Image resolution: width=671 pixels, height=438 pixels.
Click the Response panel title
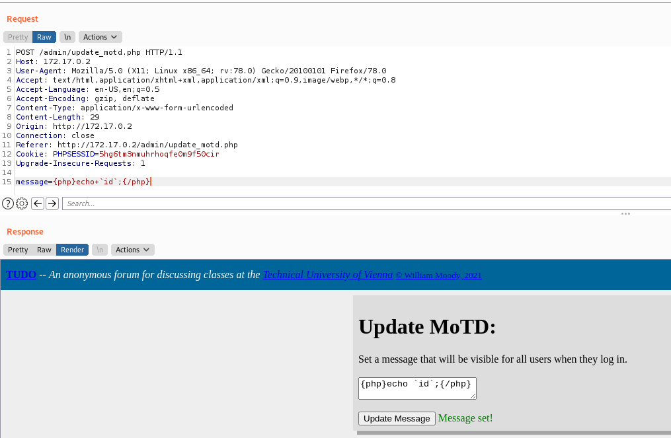25,231
